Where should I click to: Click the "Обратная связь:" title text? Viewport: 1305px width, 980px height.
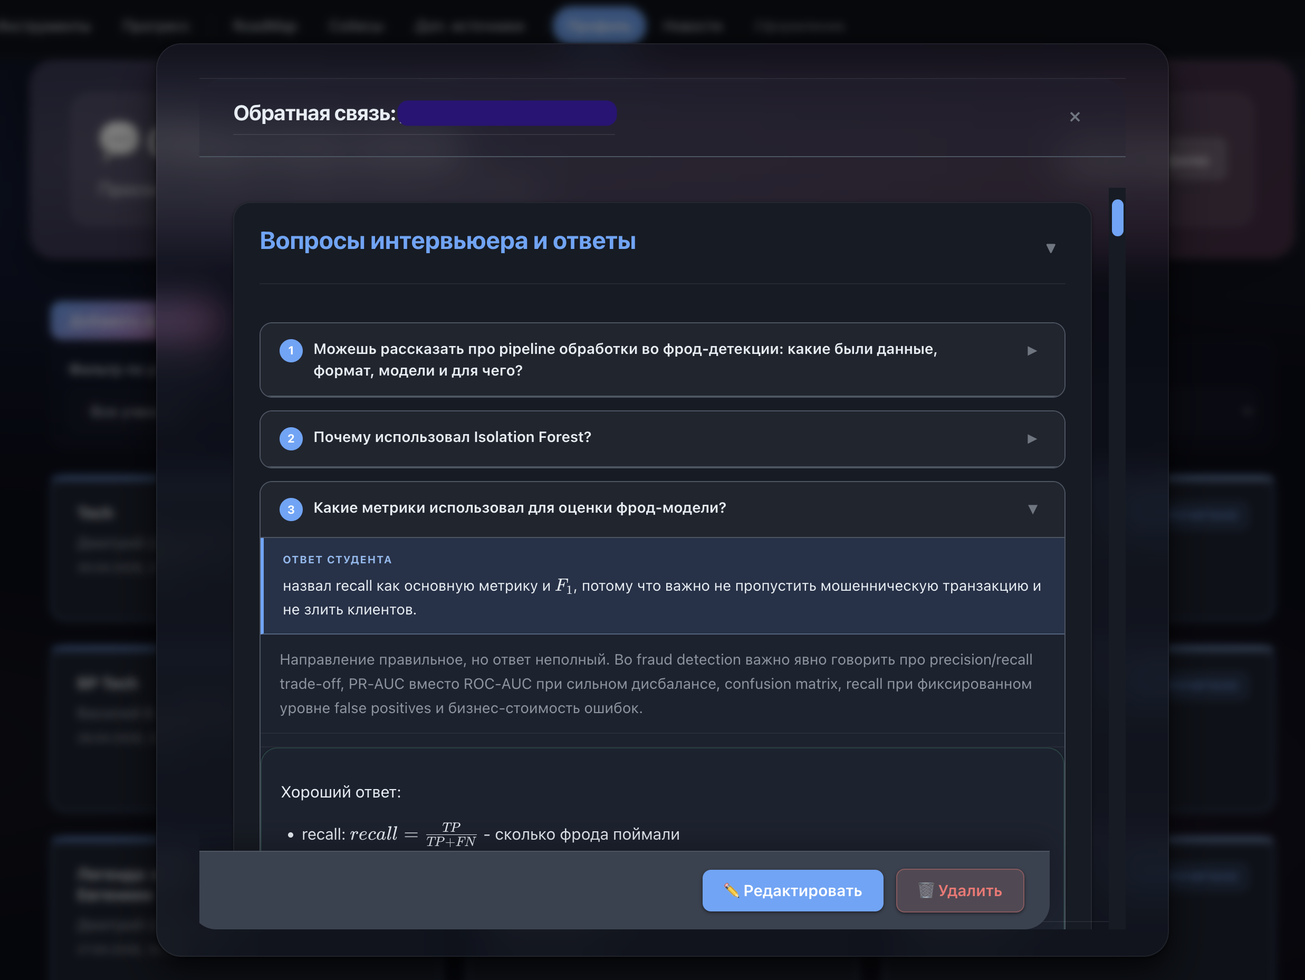[314, 113]
